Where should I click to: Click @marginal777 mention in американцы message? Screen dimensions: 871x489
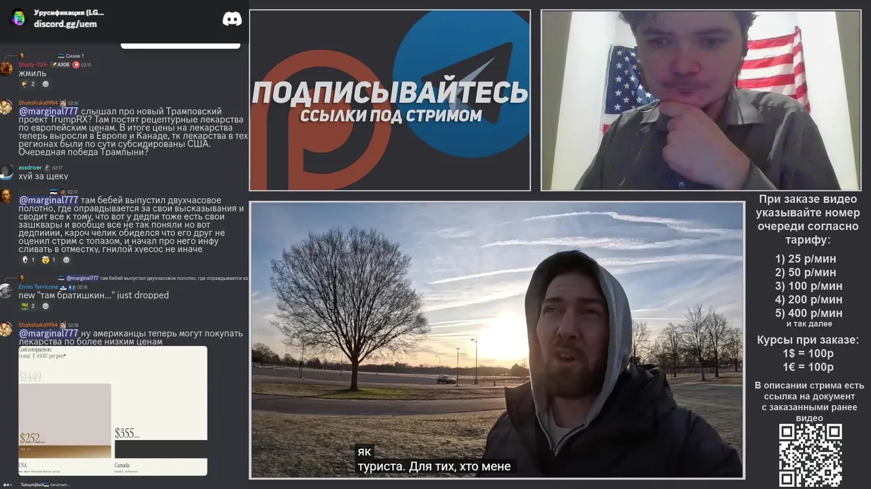coord(48,333)
